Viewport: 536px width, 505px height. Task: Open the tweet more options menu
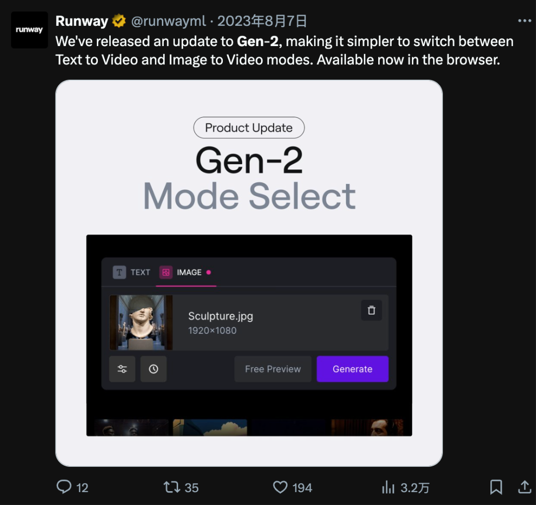524,21
